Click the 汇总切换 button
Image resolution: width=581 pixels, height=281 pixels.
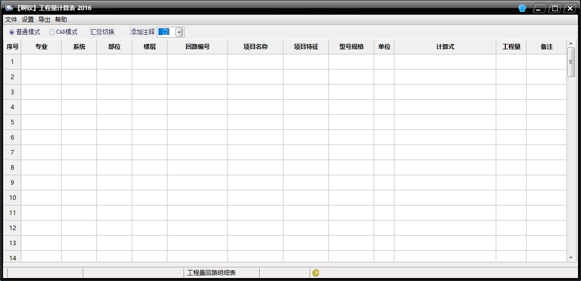pos(102,32)
